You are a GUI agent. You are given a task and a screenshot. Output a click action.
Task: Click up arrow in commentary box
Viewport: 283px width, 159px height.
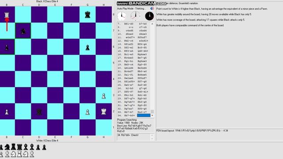(152, 135)
